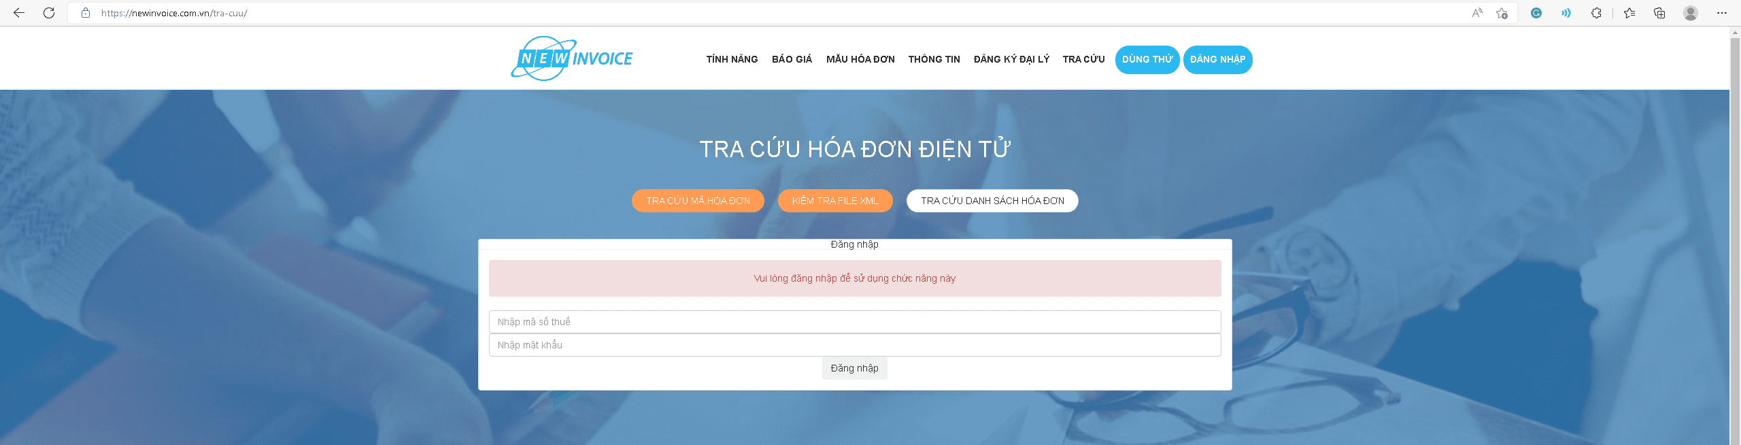Image resolution: width=1741 pixels, height=445 pixels.
Task: Add this page to favorites star icon
Action: (x=1502, y=13)
